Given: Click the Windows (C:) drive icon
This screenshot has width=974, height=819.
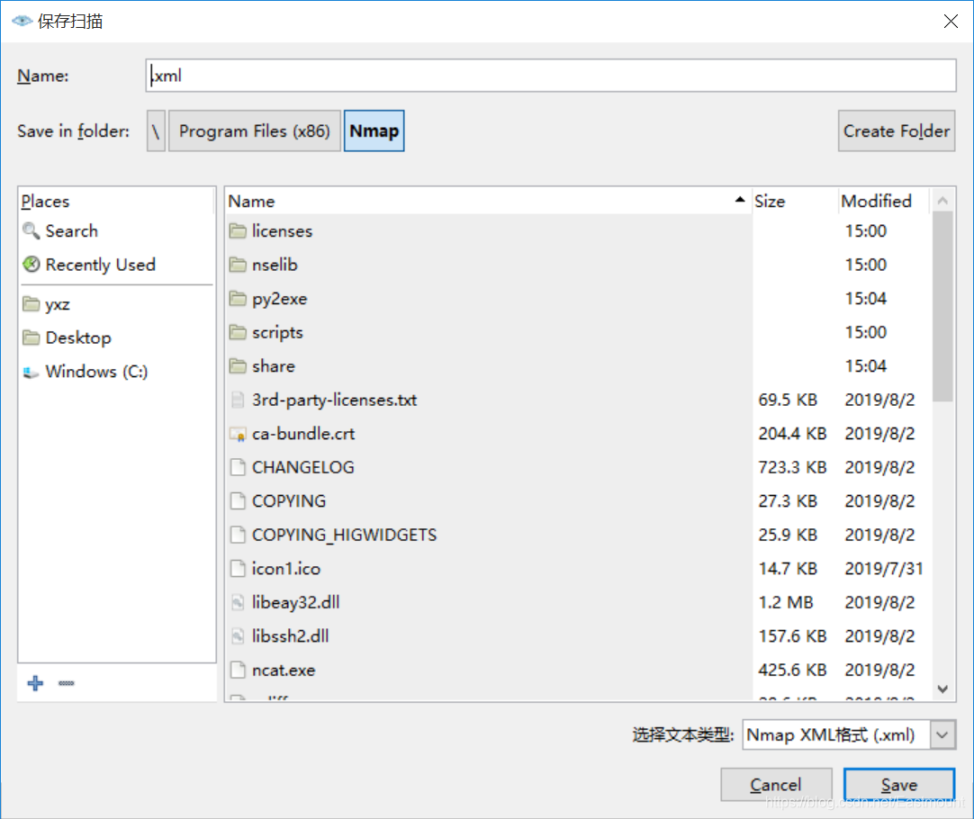Looking at the screenshot, I should [x=32, y=372].
